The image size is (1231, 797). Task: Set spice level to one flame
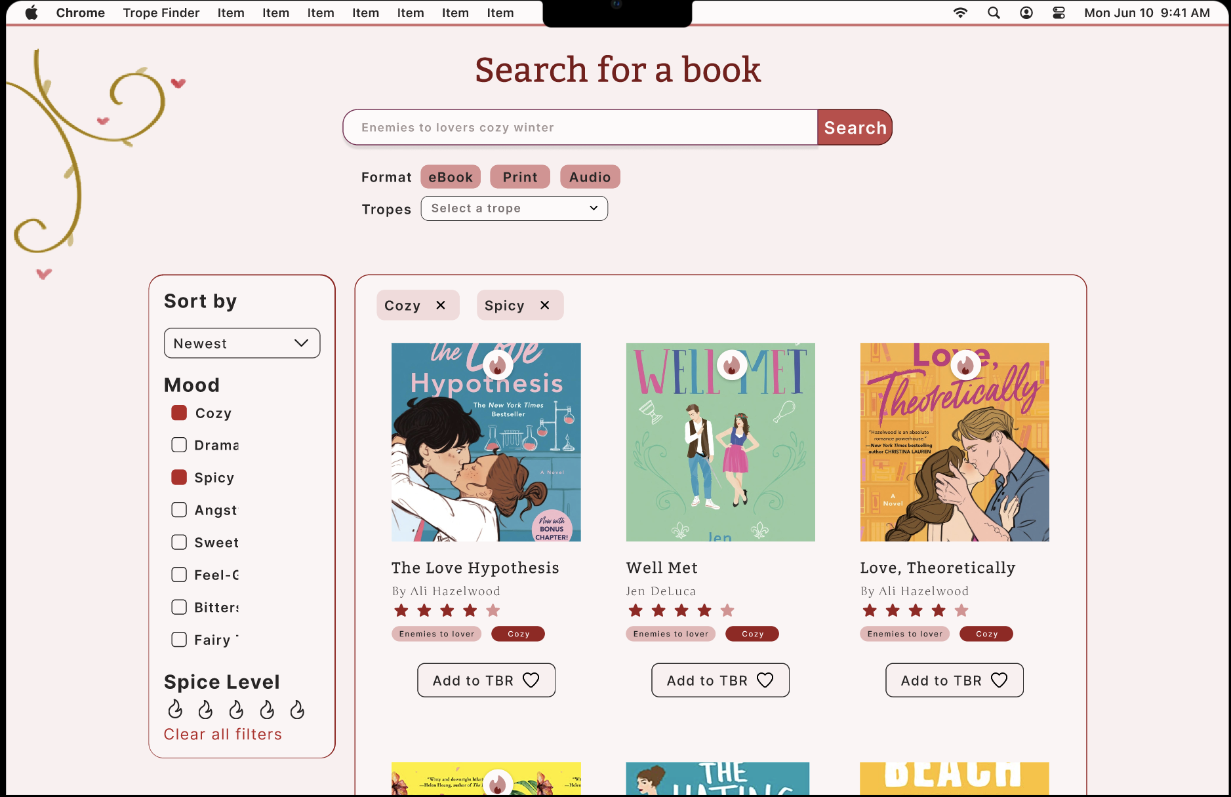coord(175,709)
